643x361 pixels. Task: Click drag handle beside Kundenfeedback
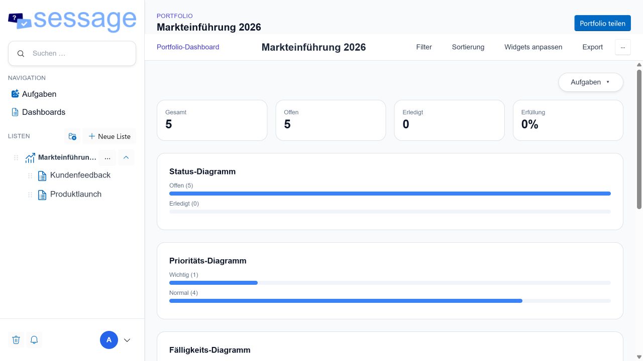click(30, 176)
